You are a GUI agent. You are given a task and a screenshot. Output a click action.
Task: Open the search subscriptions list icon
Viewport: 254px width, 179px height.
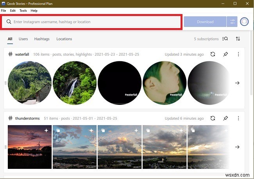click(x=225, y=39)
